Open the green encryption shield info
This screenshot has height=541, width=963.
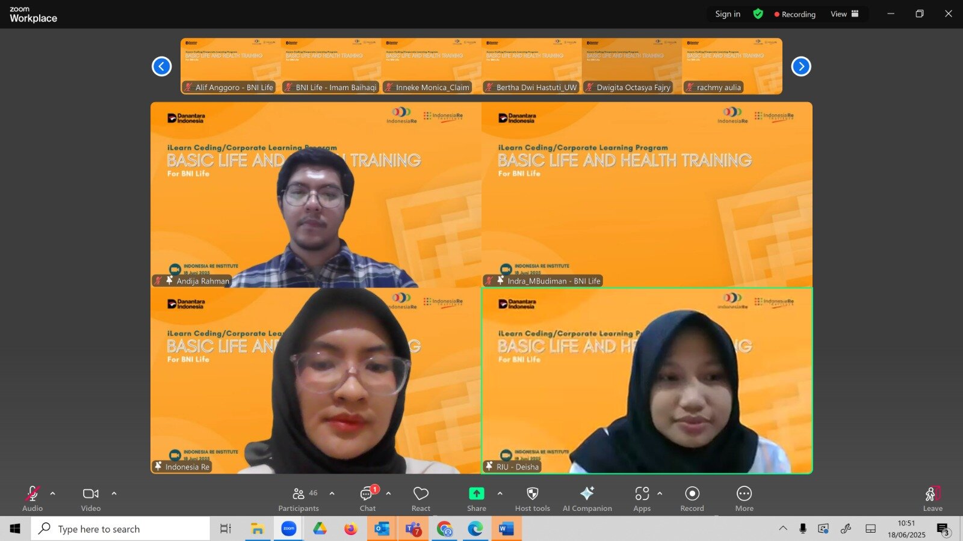[x=758, y=14]
